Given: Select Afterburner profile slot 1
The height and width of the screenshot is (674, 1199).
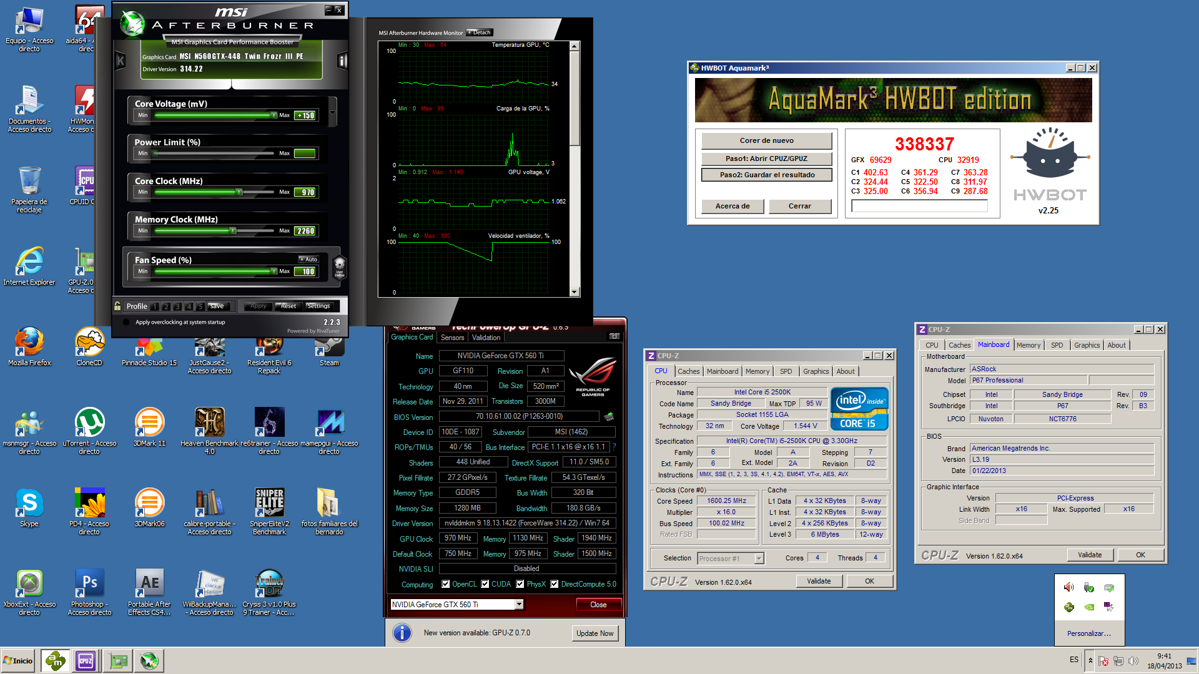Looking at the screenshot, I should coord(155,306).
